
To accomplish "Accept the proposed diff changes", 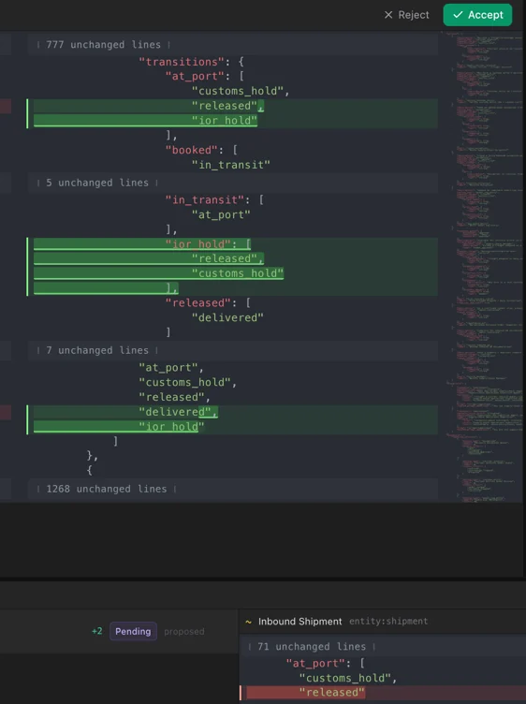I will [x=477, y=15].
